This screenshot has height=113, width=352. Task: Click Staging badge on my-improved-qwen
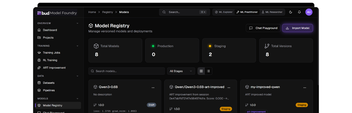coord(302,105)
